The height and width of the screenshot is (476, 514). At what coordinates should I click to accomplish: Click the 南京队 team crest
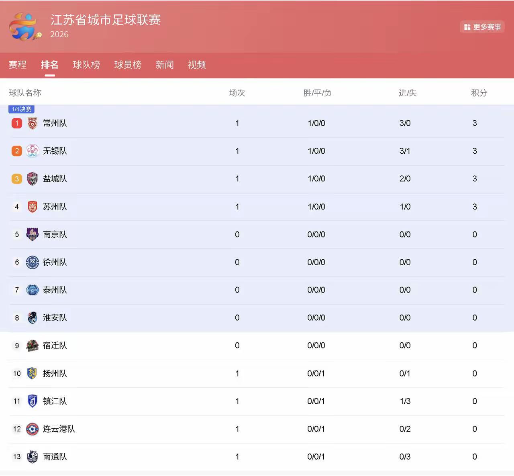(x=33, y=234)
